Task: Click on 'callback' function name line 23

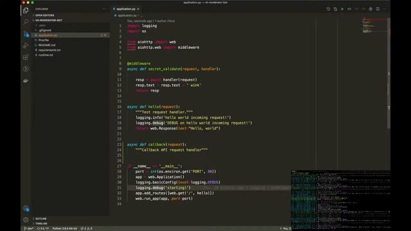Action: coord(157,144)
